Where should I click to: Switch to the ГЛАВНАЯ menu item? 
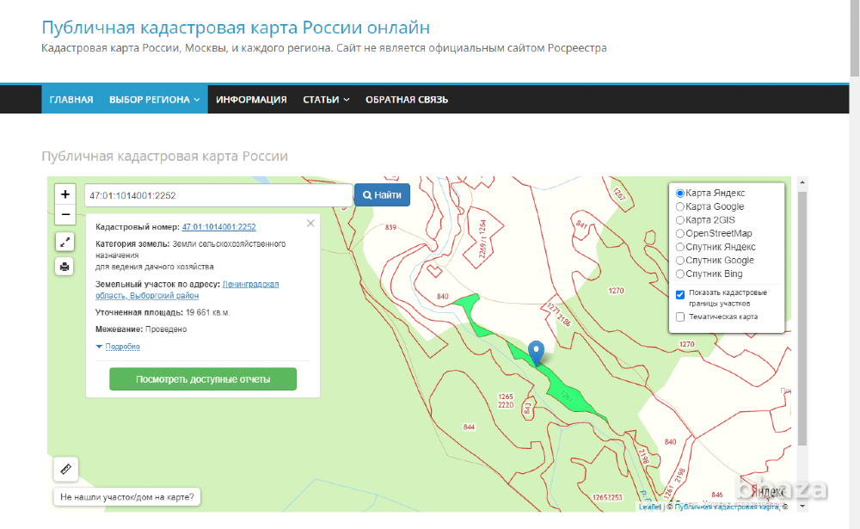[71, 99]
